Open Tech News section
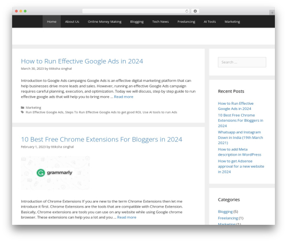 [x=160, y=22]
